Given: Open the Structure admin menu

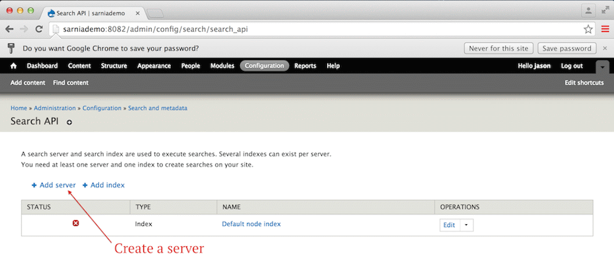Looking at the screenshot, I should [114, 66].
